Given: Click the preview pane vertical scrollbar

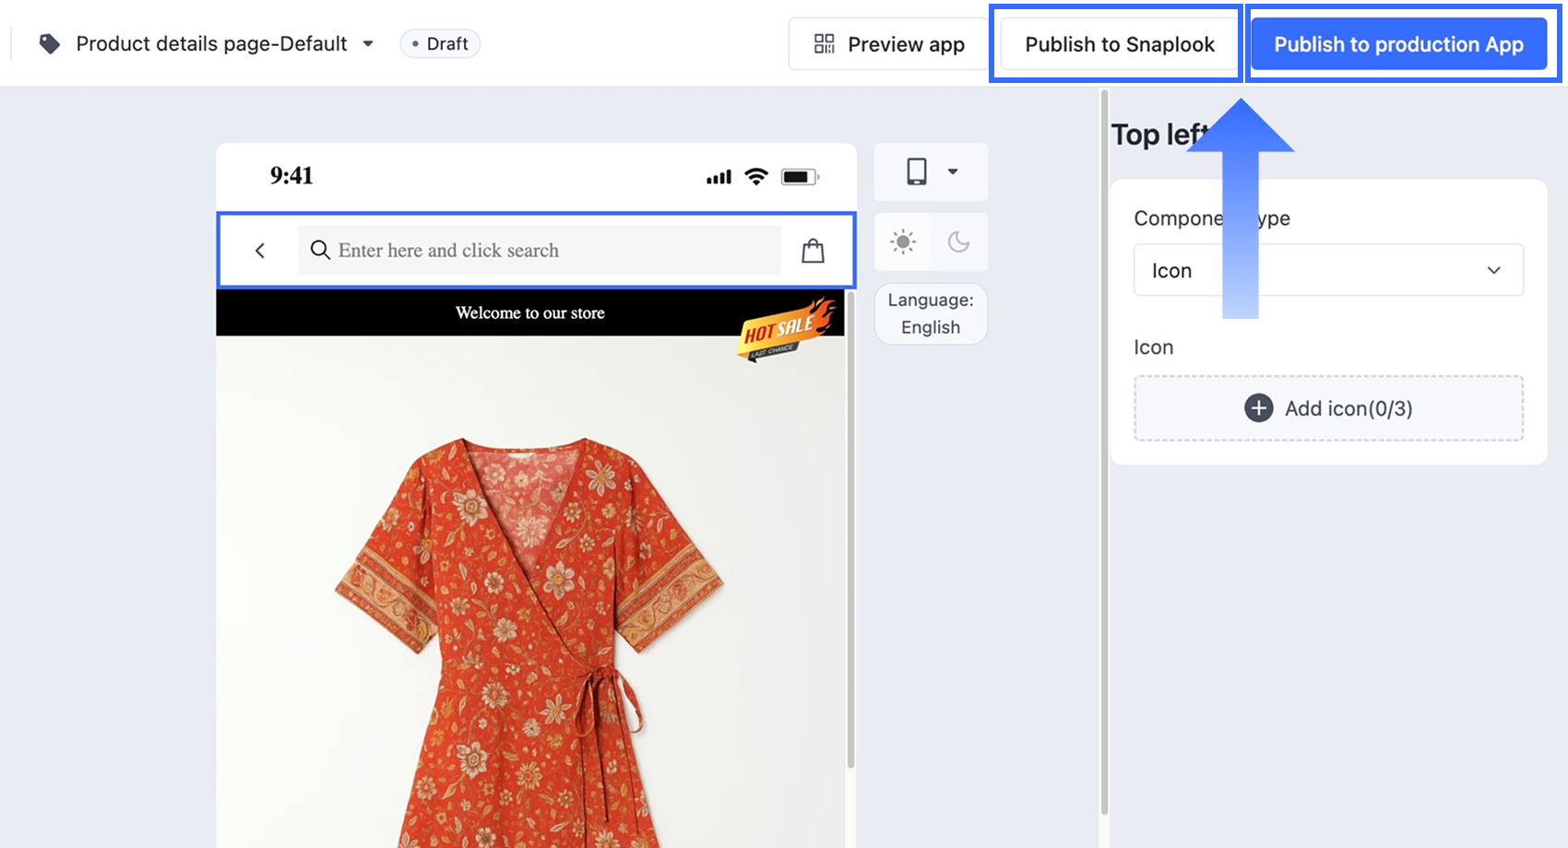Looking at the screenshot, I should [850, 530].
